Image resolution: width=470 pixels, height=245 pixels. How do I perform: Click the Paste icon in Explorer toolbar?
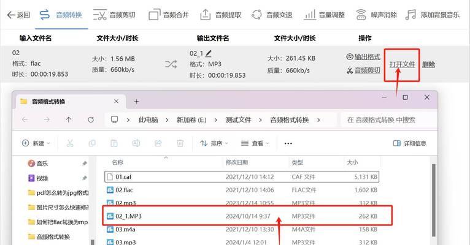click(x=114, y=143)
